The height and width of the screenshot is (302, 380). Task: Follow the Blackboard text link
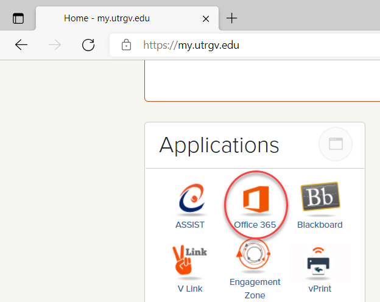coord(320,225)
